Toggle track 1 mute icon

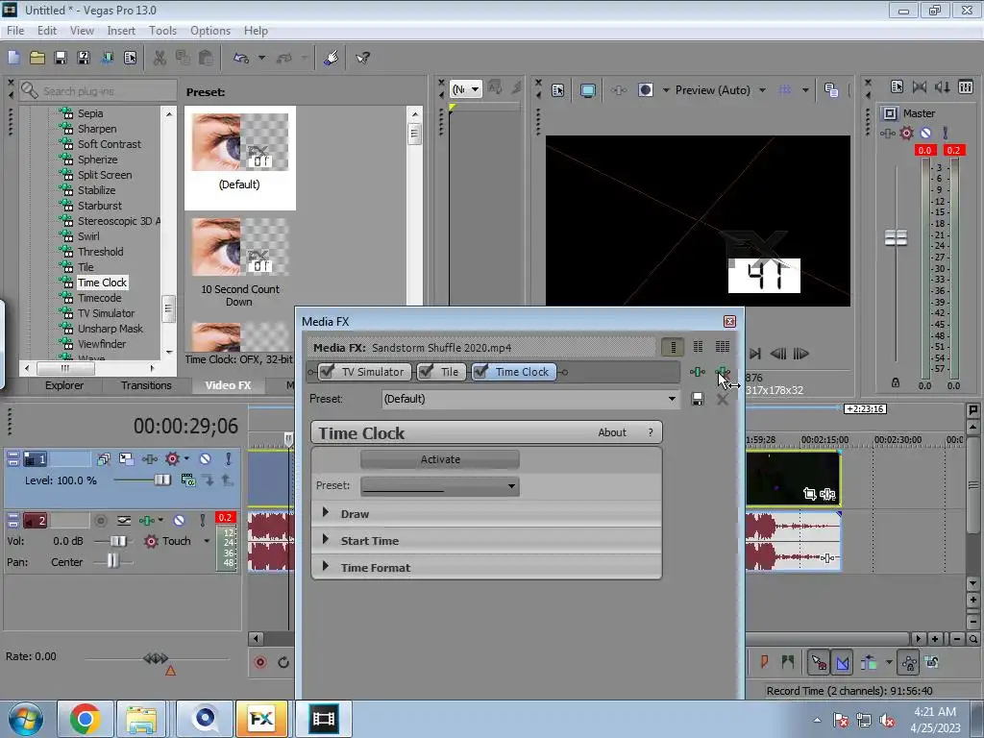tap(205, 458)
